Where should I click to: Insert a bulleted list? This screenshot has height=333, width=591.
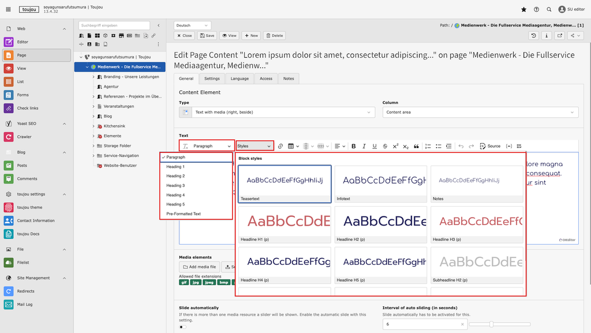pos(439,146)
